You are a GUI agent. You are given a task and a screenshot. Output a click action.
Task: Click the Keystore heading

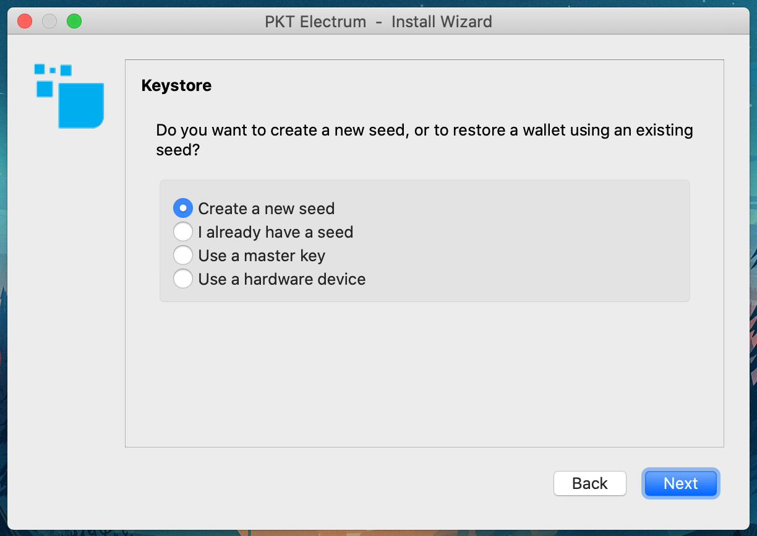point(176,85)
